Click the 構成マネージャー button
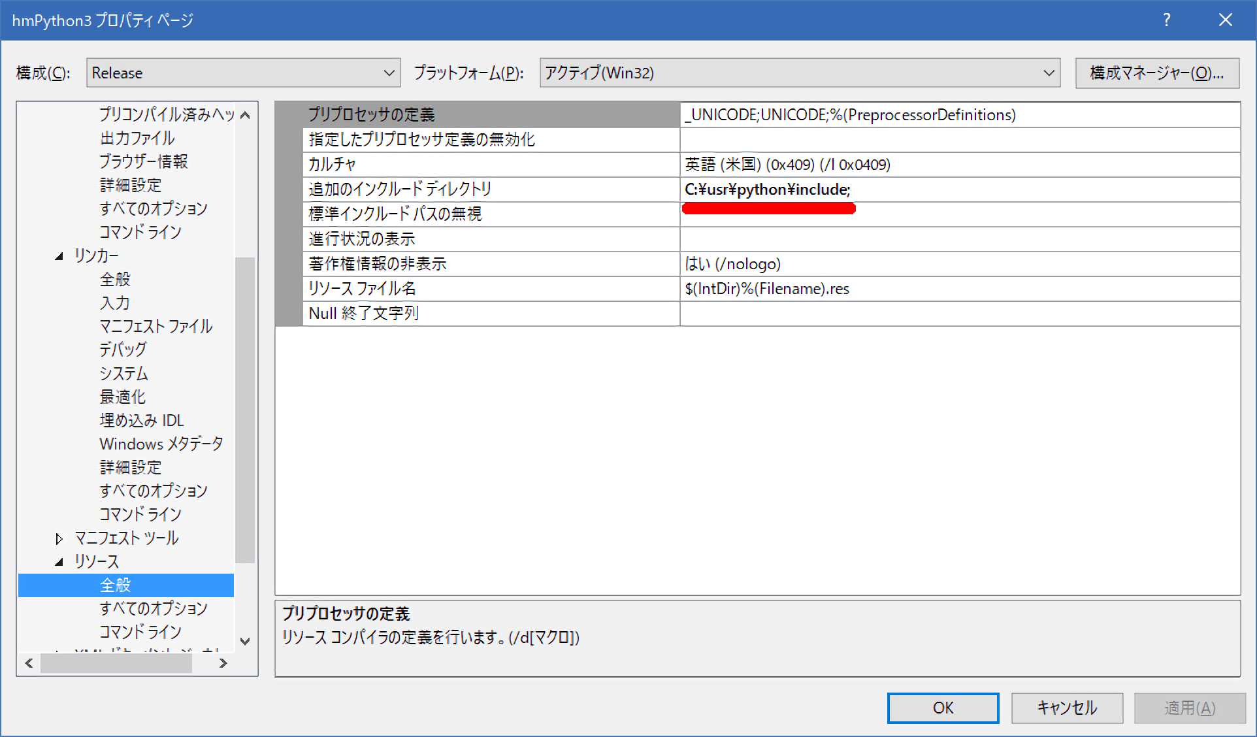This screenshot has height=737, width=1257. point(1156,73)
